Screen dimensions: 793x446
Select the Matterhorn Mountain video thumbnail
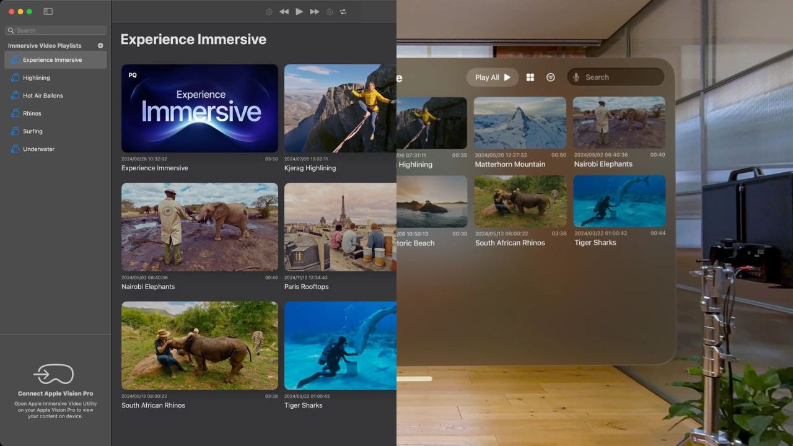point(520,123)
